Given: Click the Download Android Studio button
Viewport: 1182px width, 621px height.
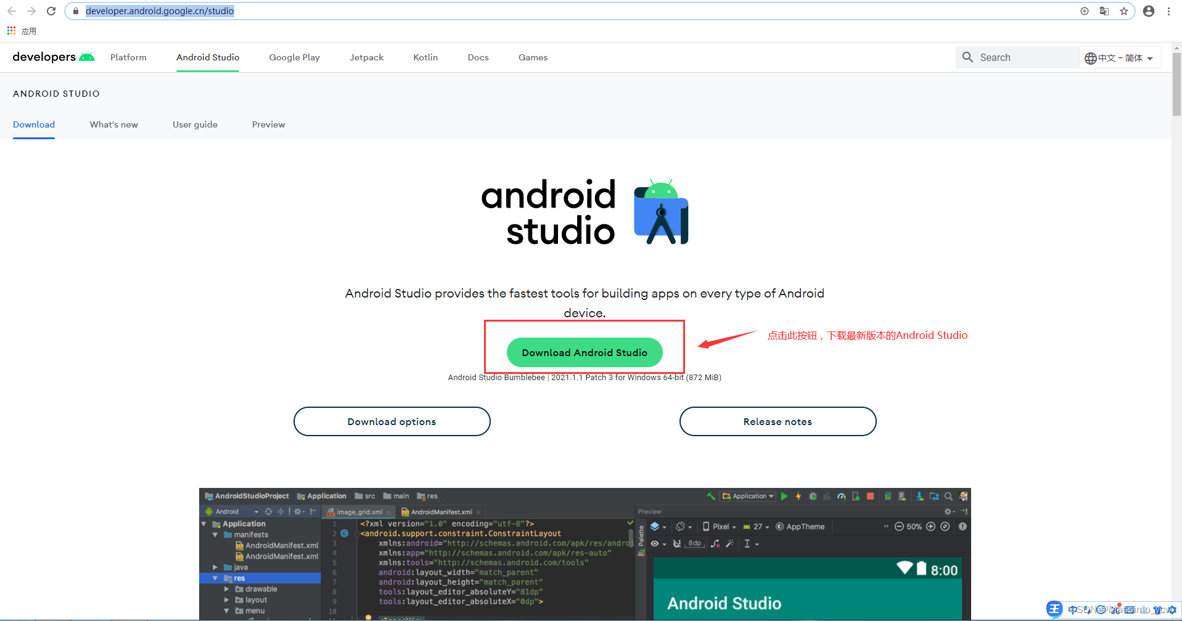Looking at the screenshot, I should tap(585, 352).
